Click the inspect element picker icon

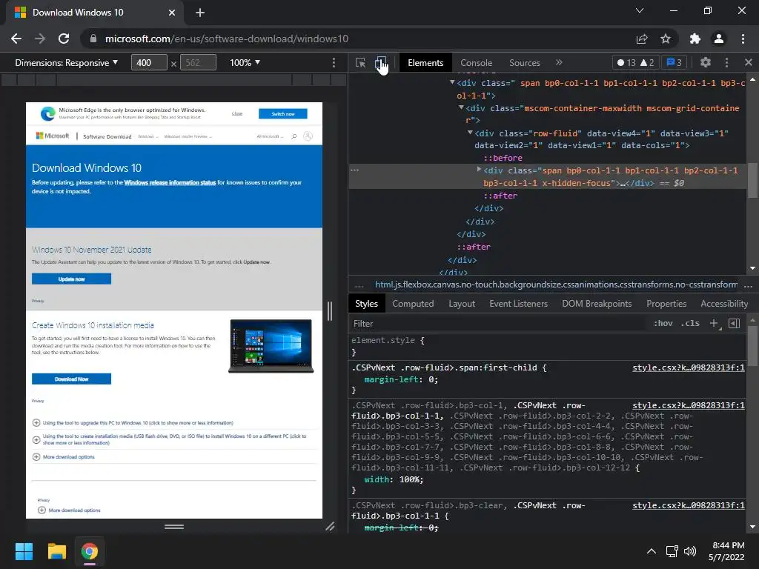(360, 63)
